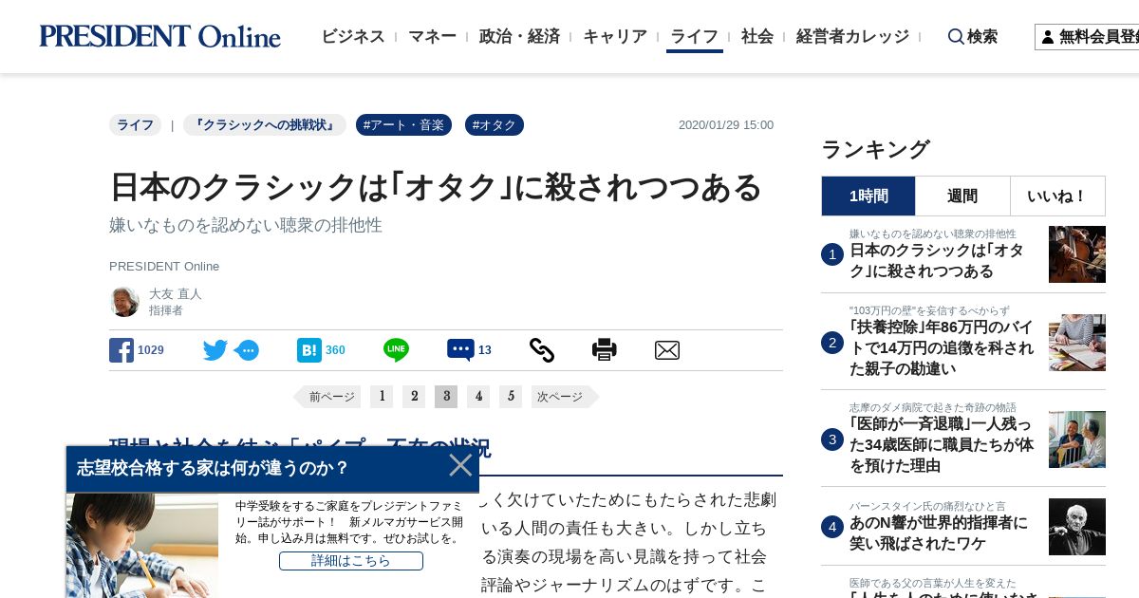
Task: Open 政治・経済 menu section
Action: [519, 36]
